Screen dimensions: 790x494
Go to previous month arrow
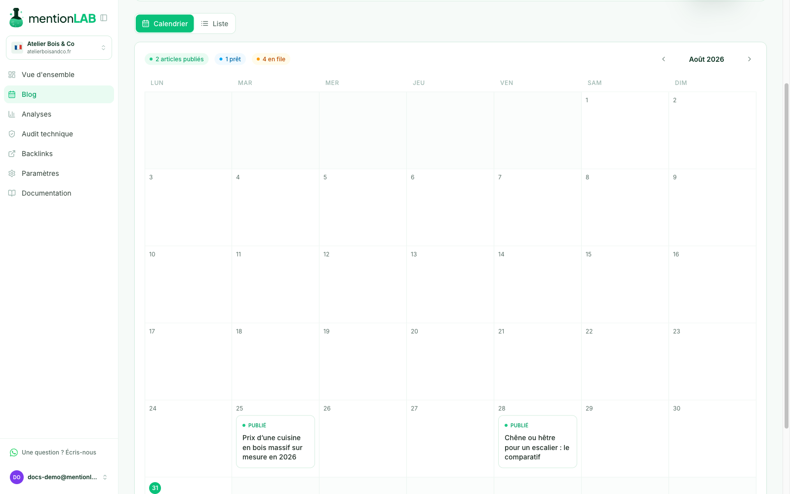[664, 59]
